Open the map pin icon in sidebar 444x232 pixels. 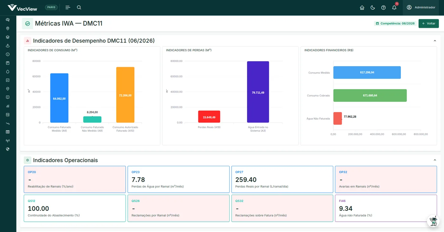point(8,28)
